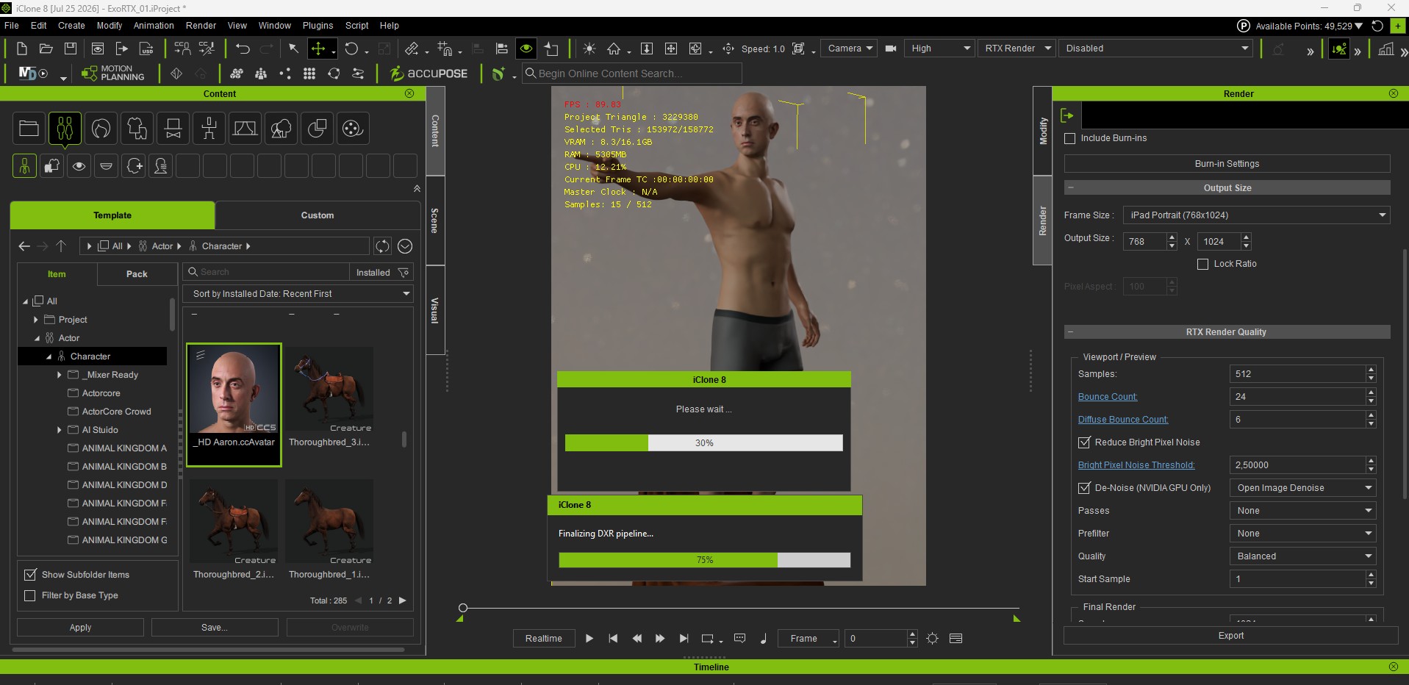Image resolution: width=1409 pixels, height=685 pixels.
Task: Open the AccuPose tool
Action: click(429, 73)
